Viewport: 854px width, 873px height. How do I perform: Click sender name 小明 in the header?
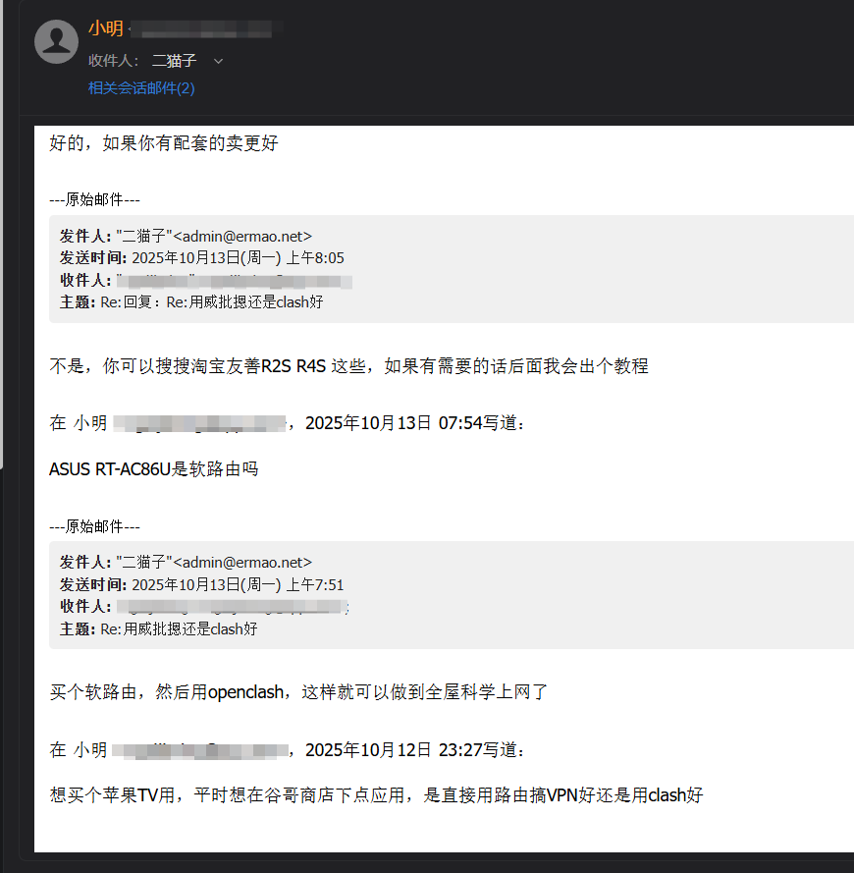click(105, 27)
